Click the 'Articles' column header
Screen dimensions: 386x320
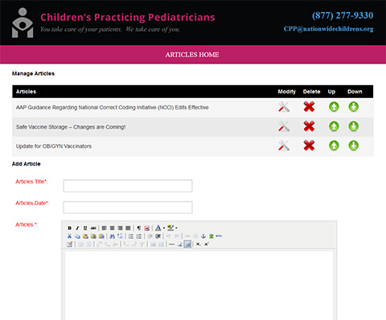26,92
